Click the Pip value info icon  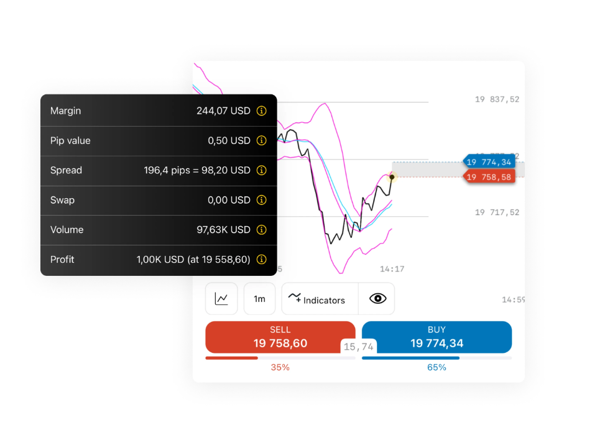tap(261, 140)
